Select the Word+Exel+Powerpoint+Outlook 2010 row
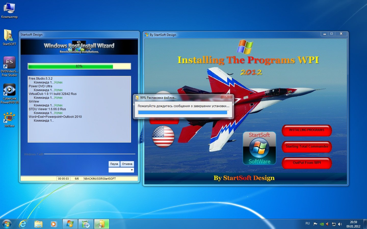The height and width of the screenshot is (229, 367). point(55,117)
